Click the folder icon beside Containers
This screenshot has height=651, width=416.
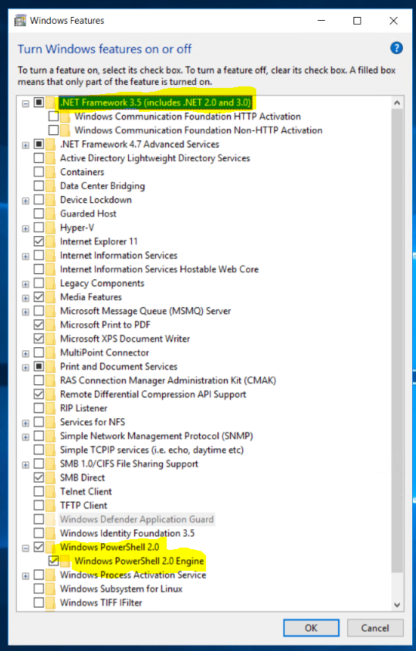point(51,172)
